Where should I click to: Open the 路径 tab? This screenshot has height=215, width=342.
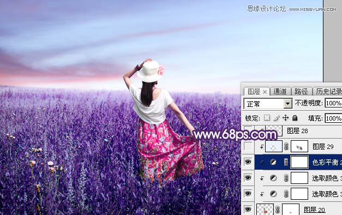[x=301, y=92]
